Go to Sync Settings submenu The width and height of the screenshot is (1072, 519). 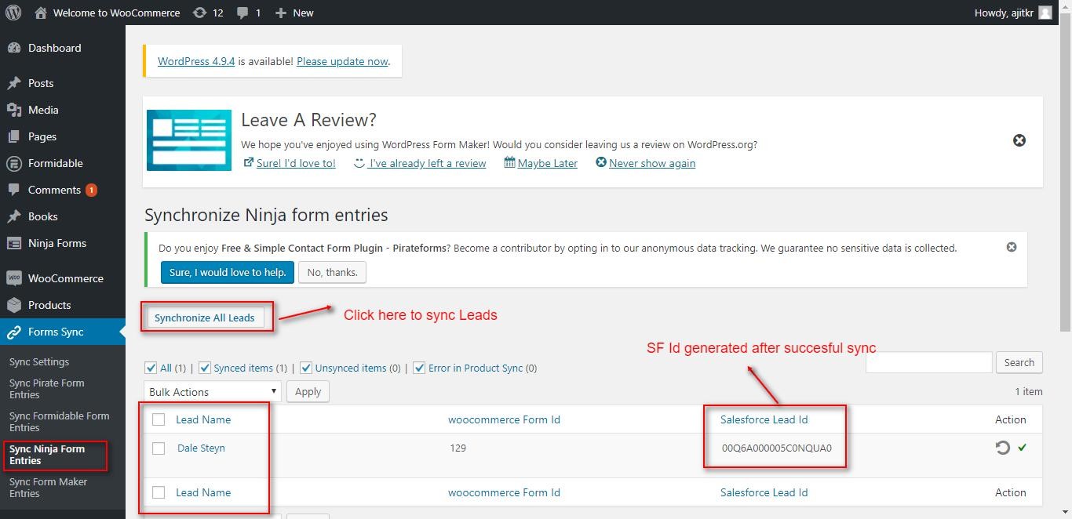(x=39, y=361)
